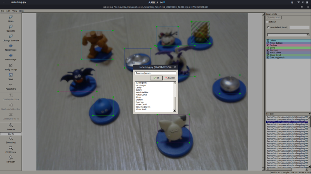Click the File List vertical scrollbar
This screenshot has width=311, height=174.
(x=309, y=142)
